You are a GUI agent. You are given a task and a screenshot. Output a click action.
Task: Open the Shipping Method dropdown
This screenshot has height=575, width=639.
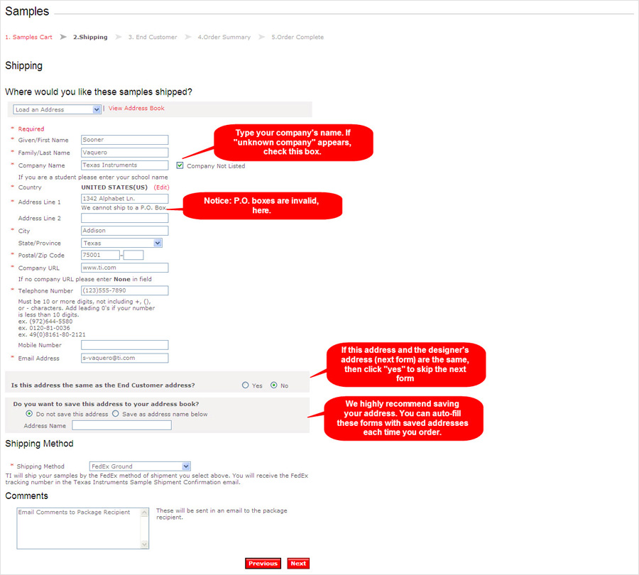[140, 466]
